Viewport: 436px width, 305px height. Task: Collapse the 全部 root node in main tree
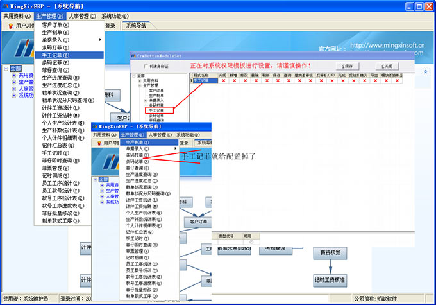[6, 69]
